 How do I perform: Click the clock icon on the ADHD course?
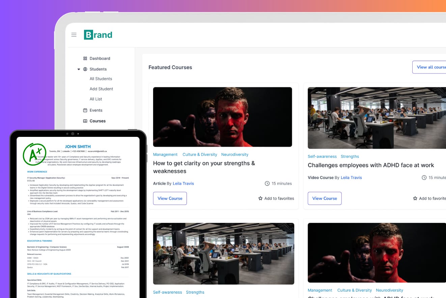(x=424, y=177)
